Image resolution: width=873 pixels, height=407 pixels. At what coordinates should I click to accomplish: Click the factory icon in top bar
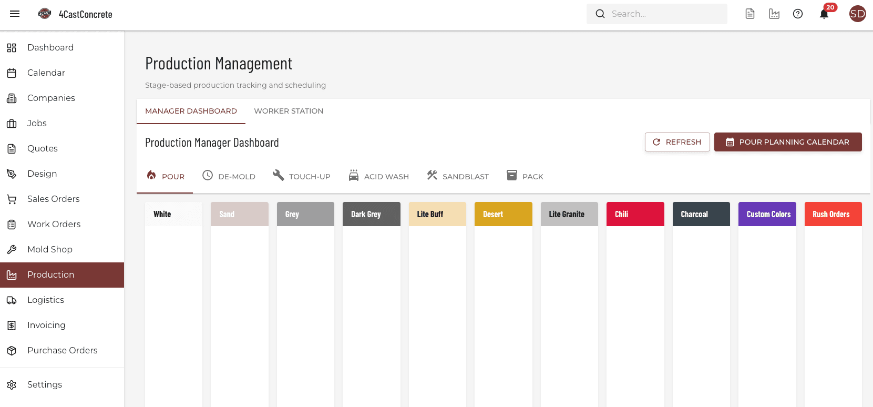(x=774, y=14)
